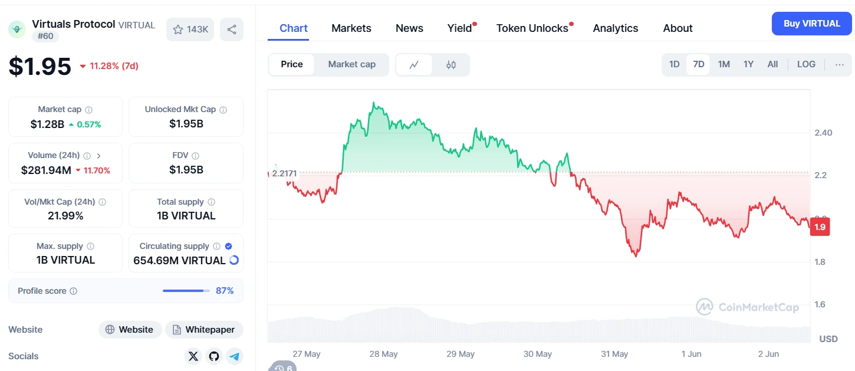855x371 pixels.
Task: Add to watchlist with the 143K star
Action: click(190, 29)
